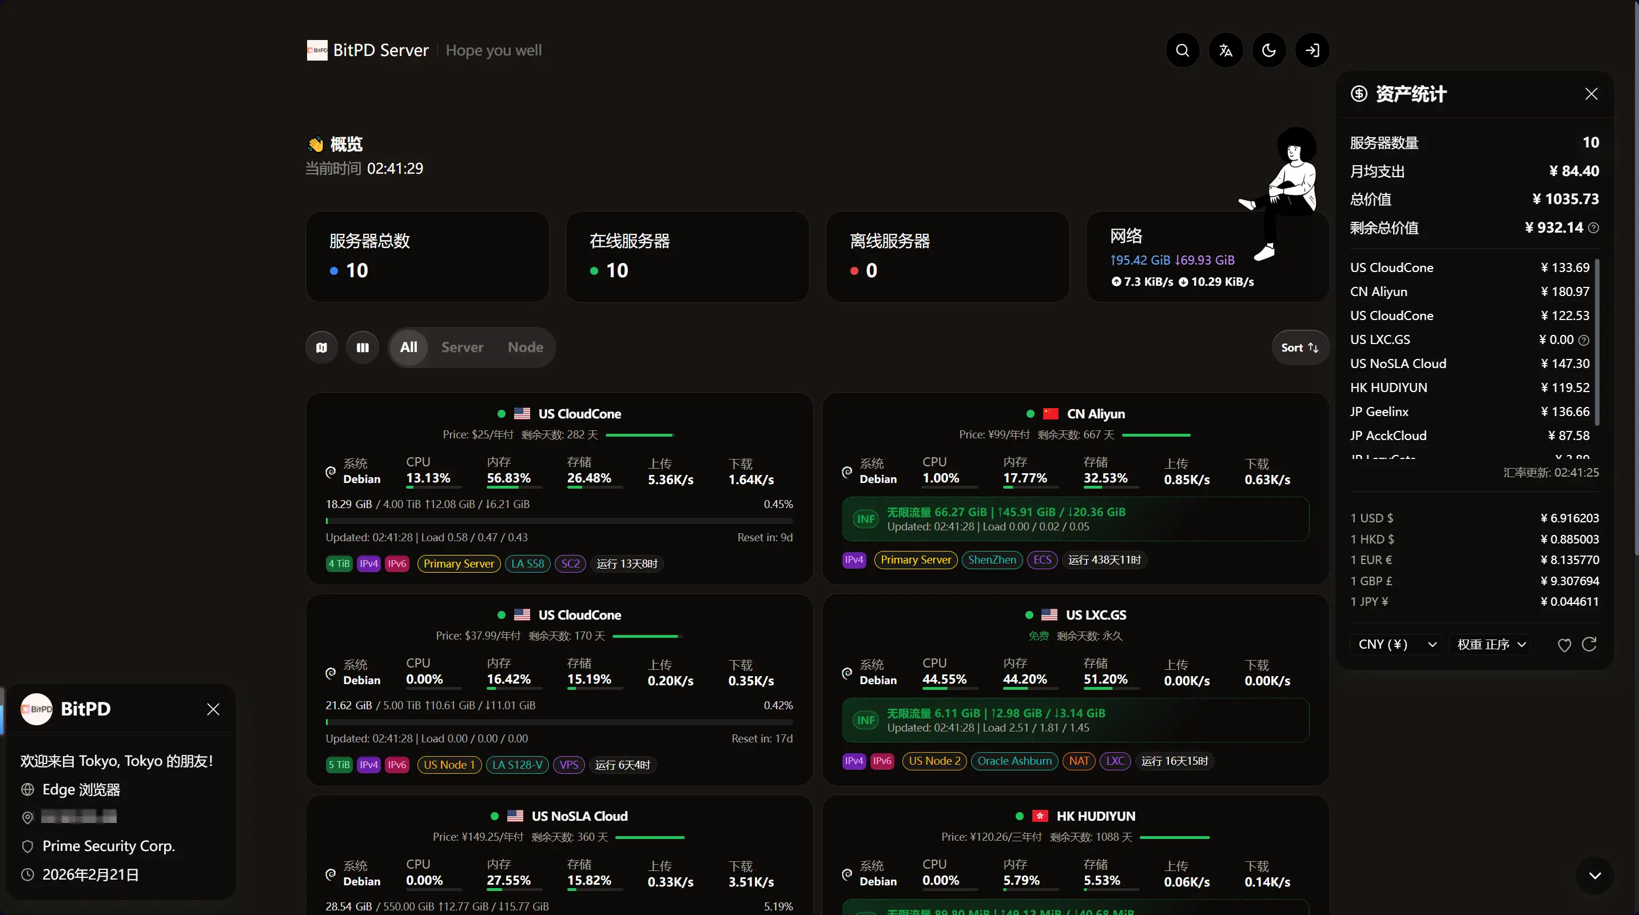Click the LA S128-V tag
The width and height of the screenshot is (1639, 915).
[518, 765]
